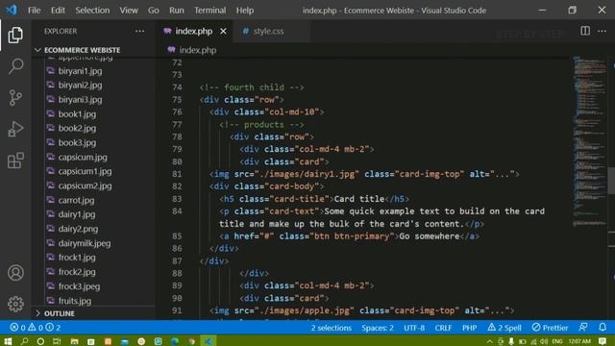615x346 pixels.
Task: Open book2.jpg in explorer
Action: [x=77, y=128]
